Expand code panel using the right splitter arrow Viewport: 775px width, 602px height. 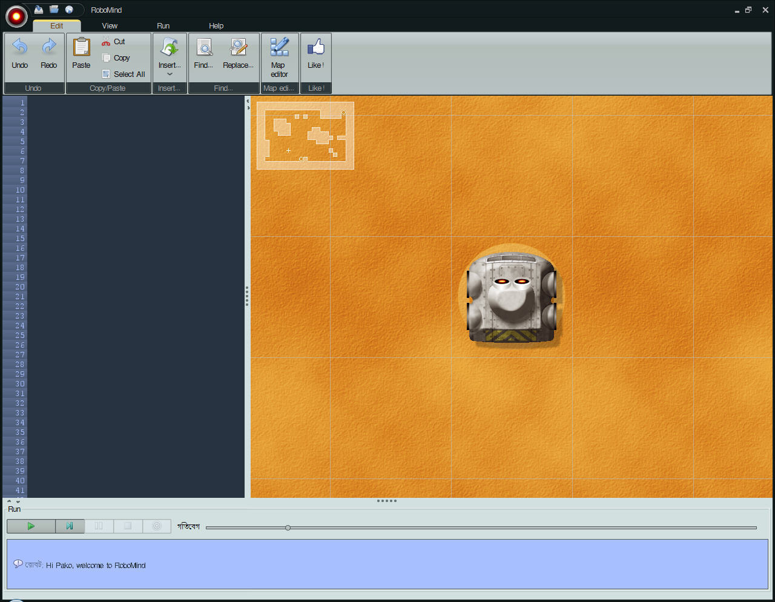click(x=248, y=108)
